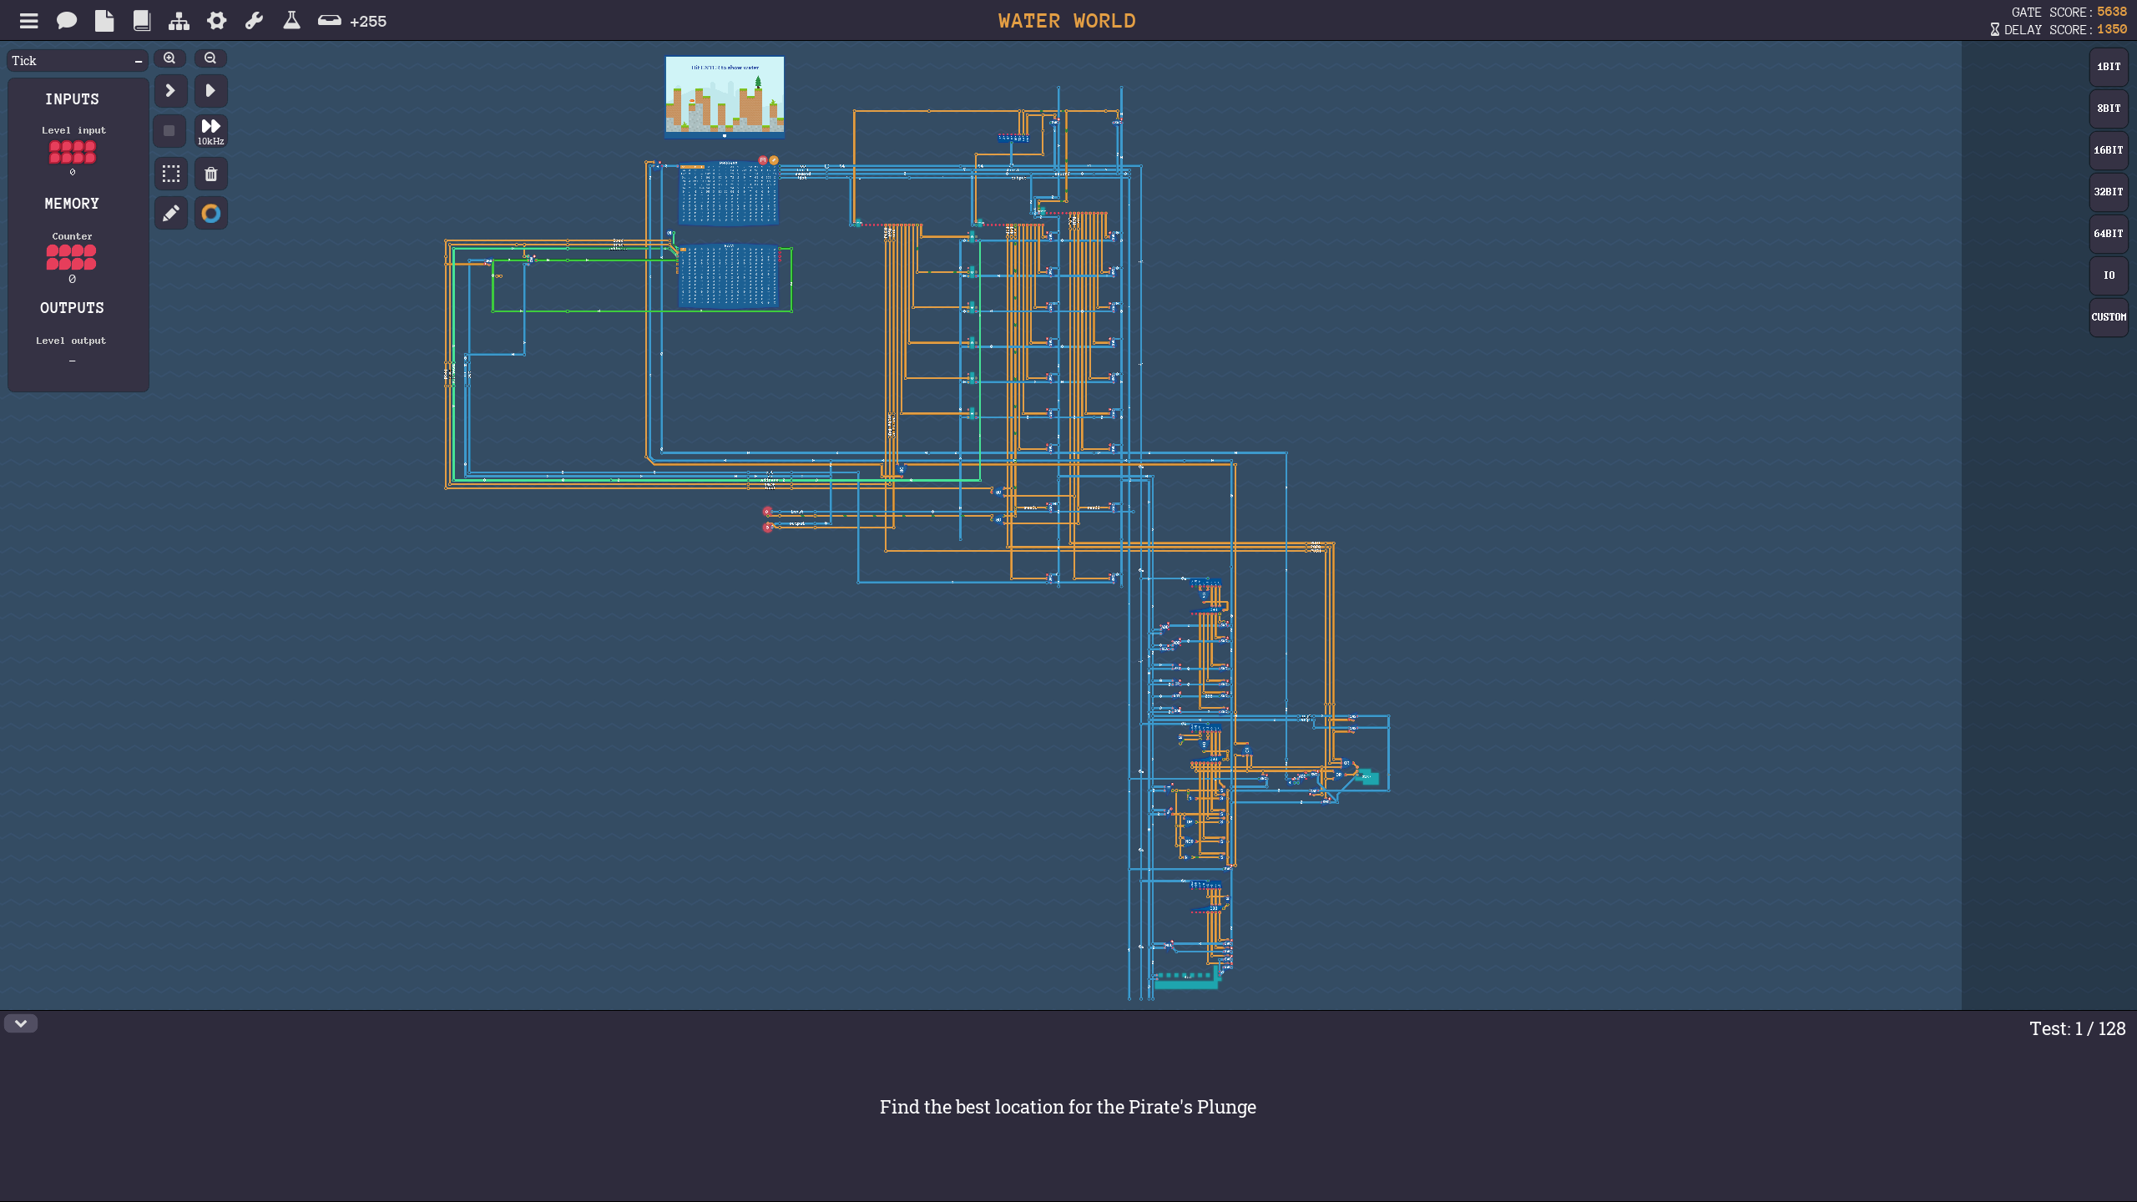2137x1202 pixels.
Task: Run the simulation with play button
Action: (211, 90)
